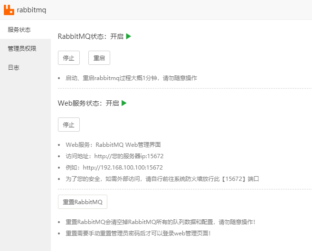The width and height of the screenshot is (312, 251).
Task: Switch to the 管理员权限 tab
Action: point(25,48)
